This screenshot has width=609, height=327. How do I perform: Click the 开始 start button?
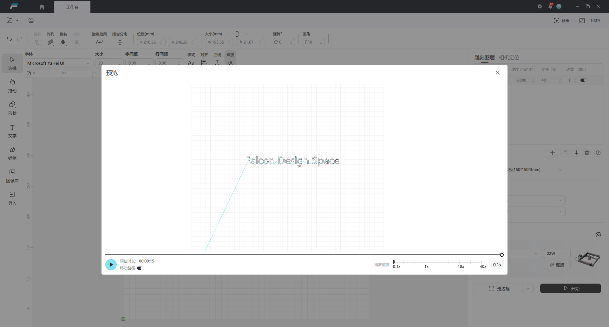570,288
